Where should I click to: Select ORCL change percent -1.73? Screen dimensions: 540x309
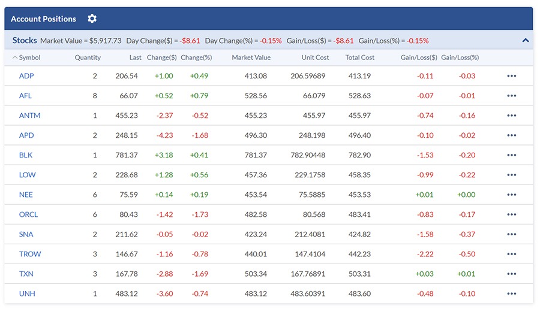click(x=200, y=214)
